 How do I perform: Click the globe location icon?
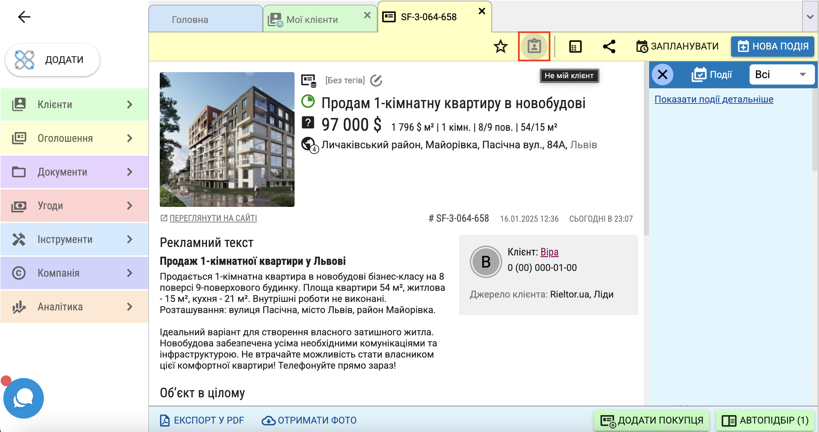(x=309, y=145)
